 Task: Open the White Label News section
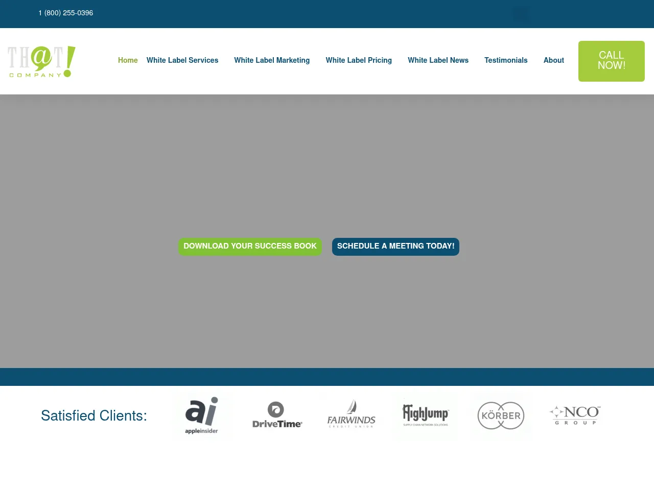[438, 60]
